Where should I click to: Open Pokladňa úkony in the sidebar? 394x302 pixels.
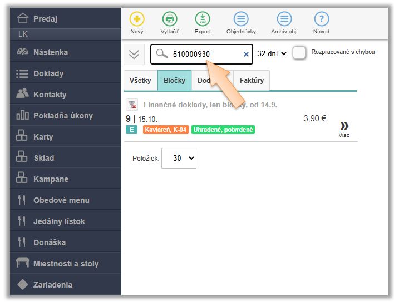click(x=63, y=116)
